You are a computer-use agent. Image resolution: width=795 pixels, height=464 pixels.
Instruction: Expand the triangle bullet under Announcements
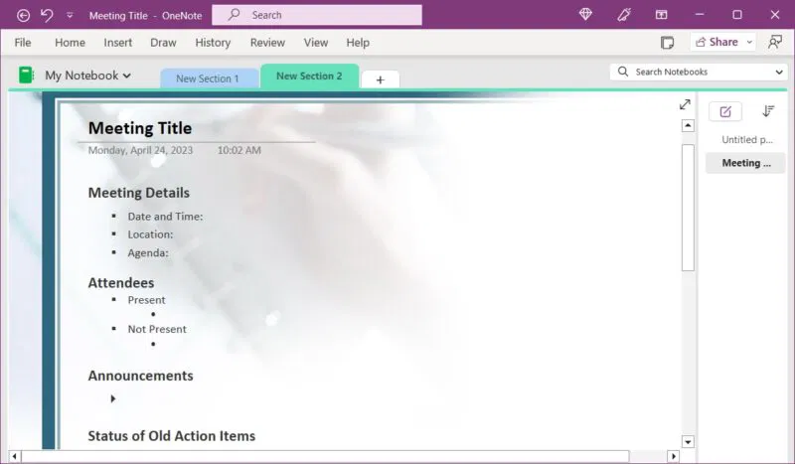coord(113,399)
